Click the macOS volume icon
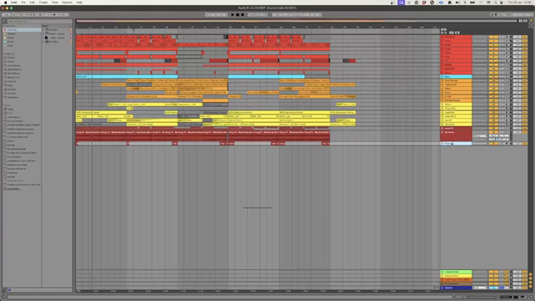Viewport: 535px width, 301px height. pos(458,3)
